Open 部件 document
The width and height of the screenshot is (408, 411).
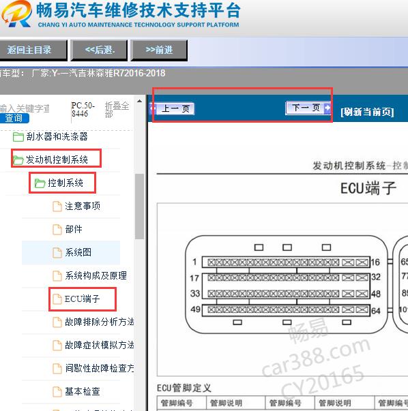(x=74, y=229)
